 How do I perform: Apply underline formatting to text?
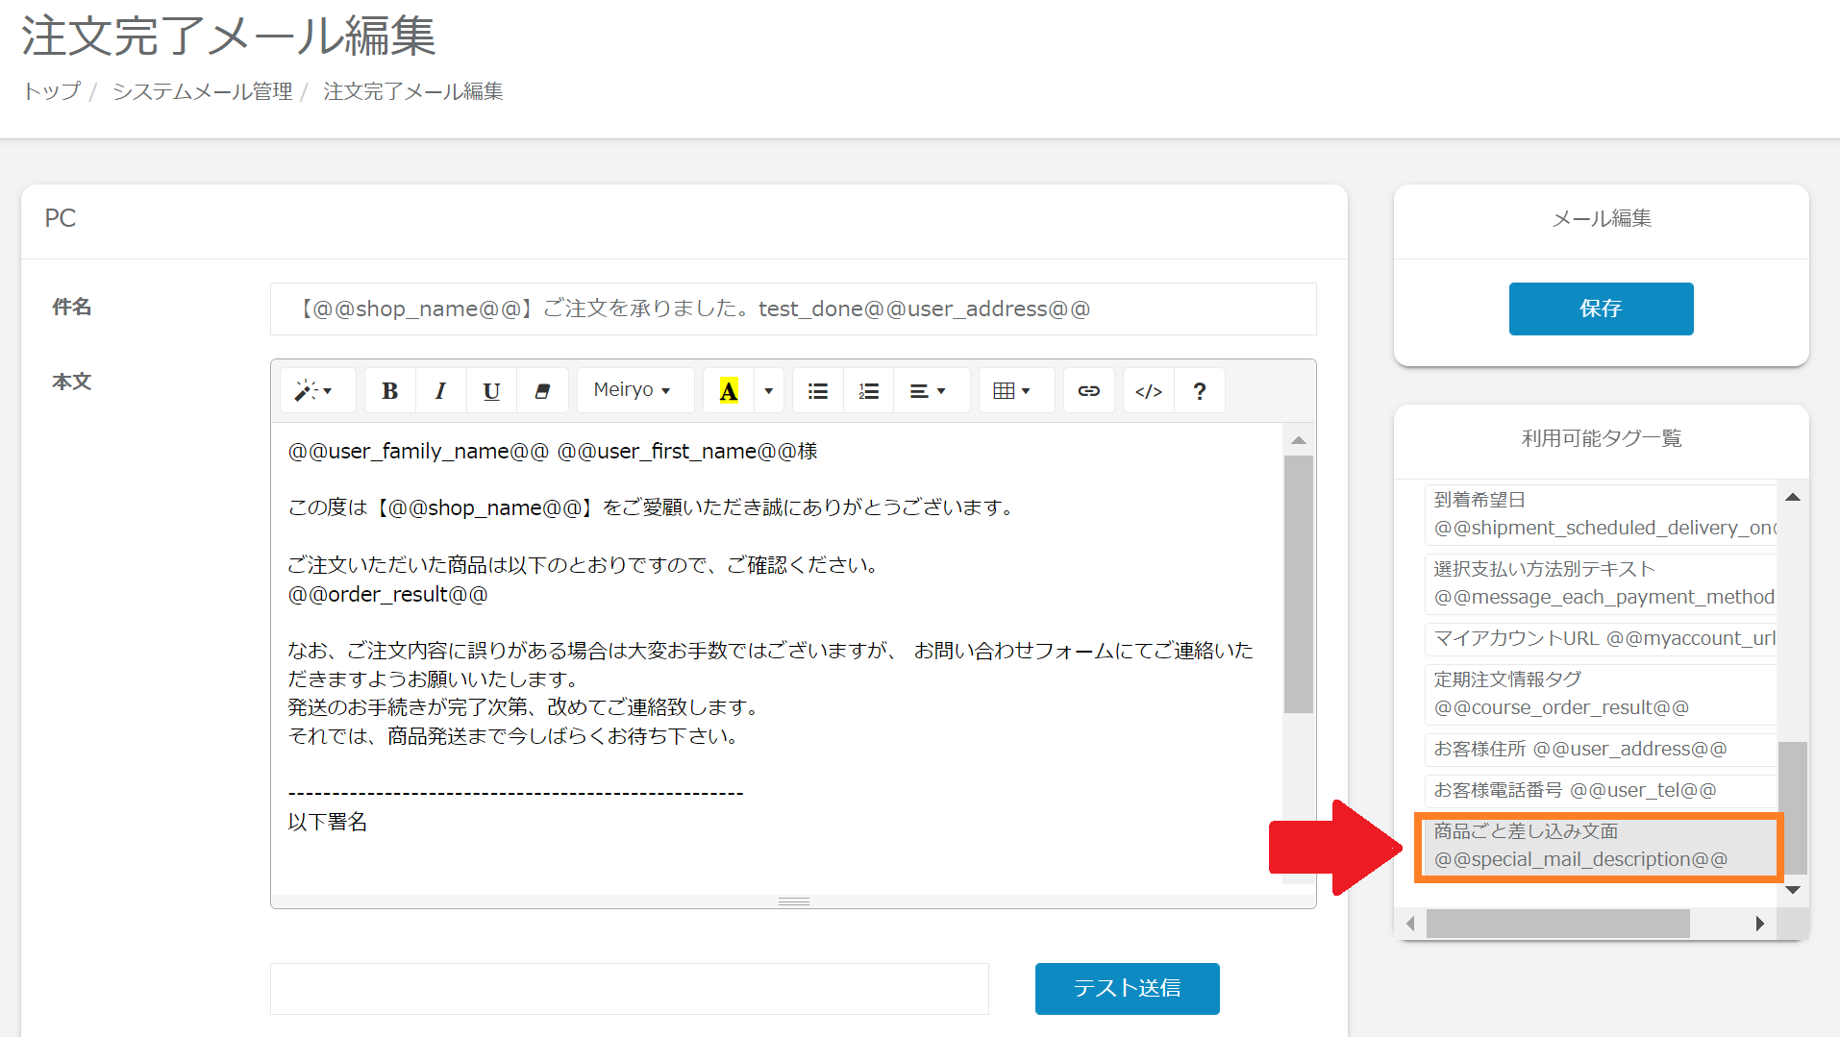pos(491,391)
